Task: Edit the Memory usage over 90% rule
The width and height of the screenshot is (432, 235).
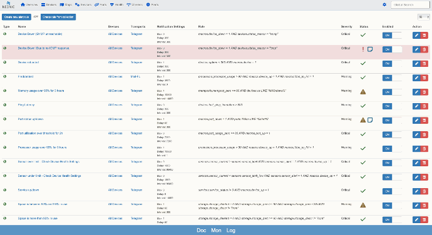Action: coord(416,92)
